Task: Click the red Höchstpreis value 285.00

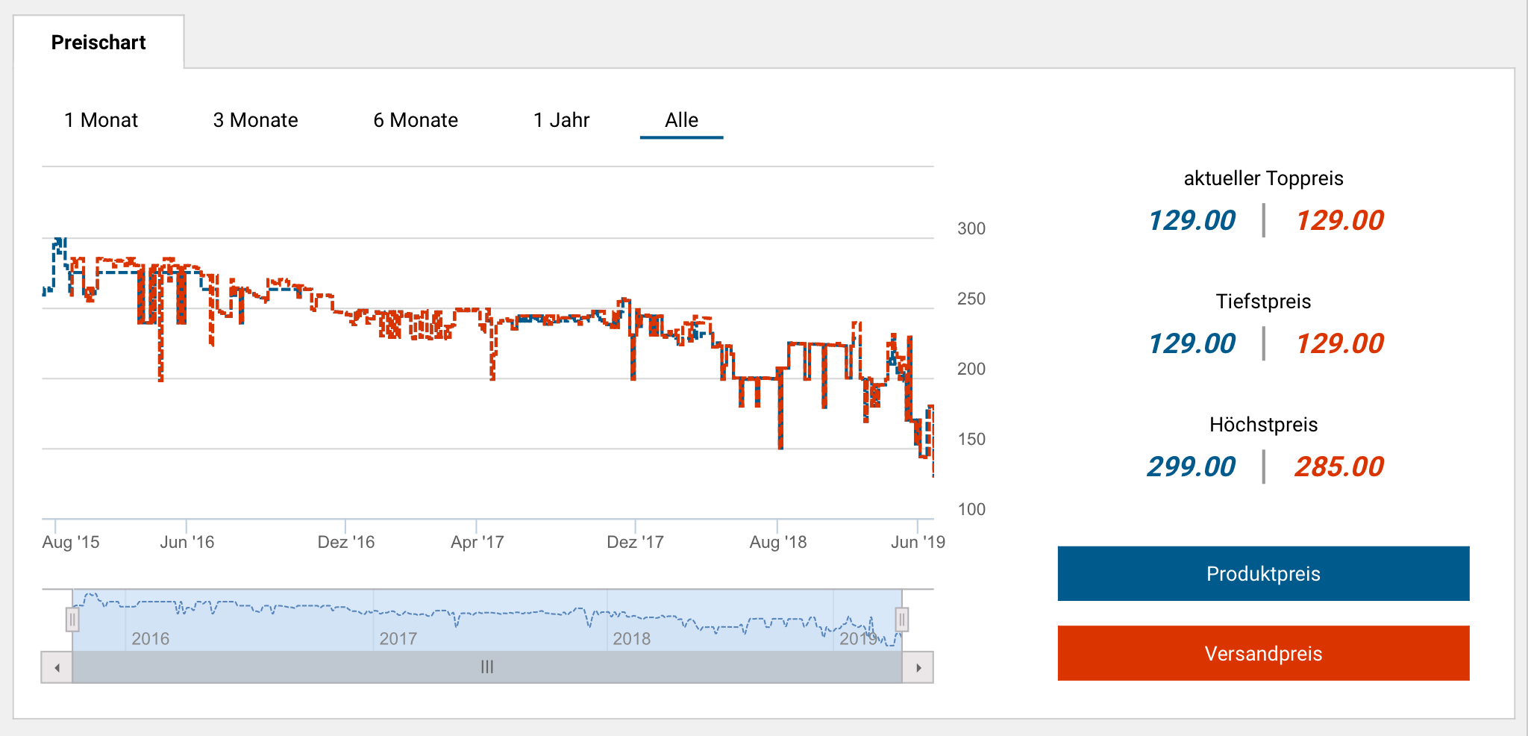Action: pos(1339,467)
